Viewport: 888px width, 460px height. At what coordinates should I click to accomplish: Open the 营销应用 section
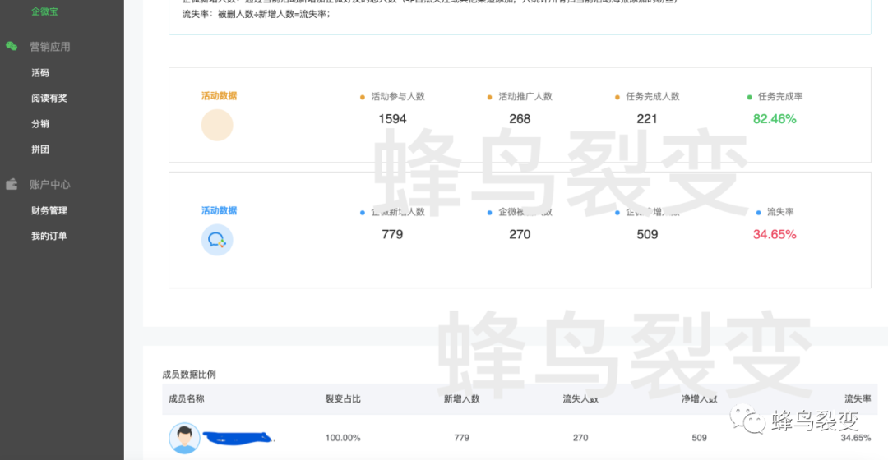[50, 47]
